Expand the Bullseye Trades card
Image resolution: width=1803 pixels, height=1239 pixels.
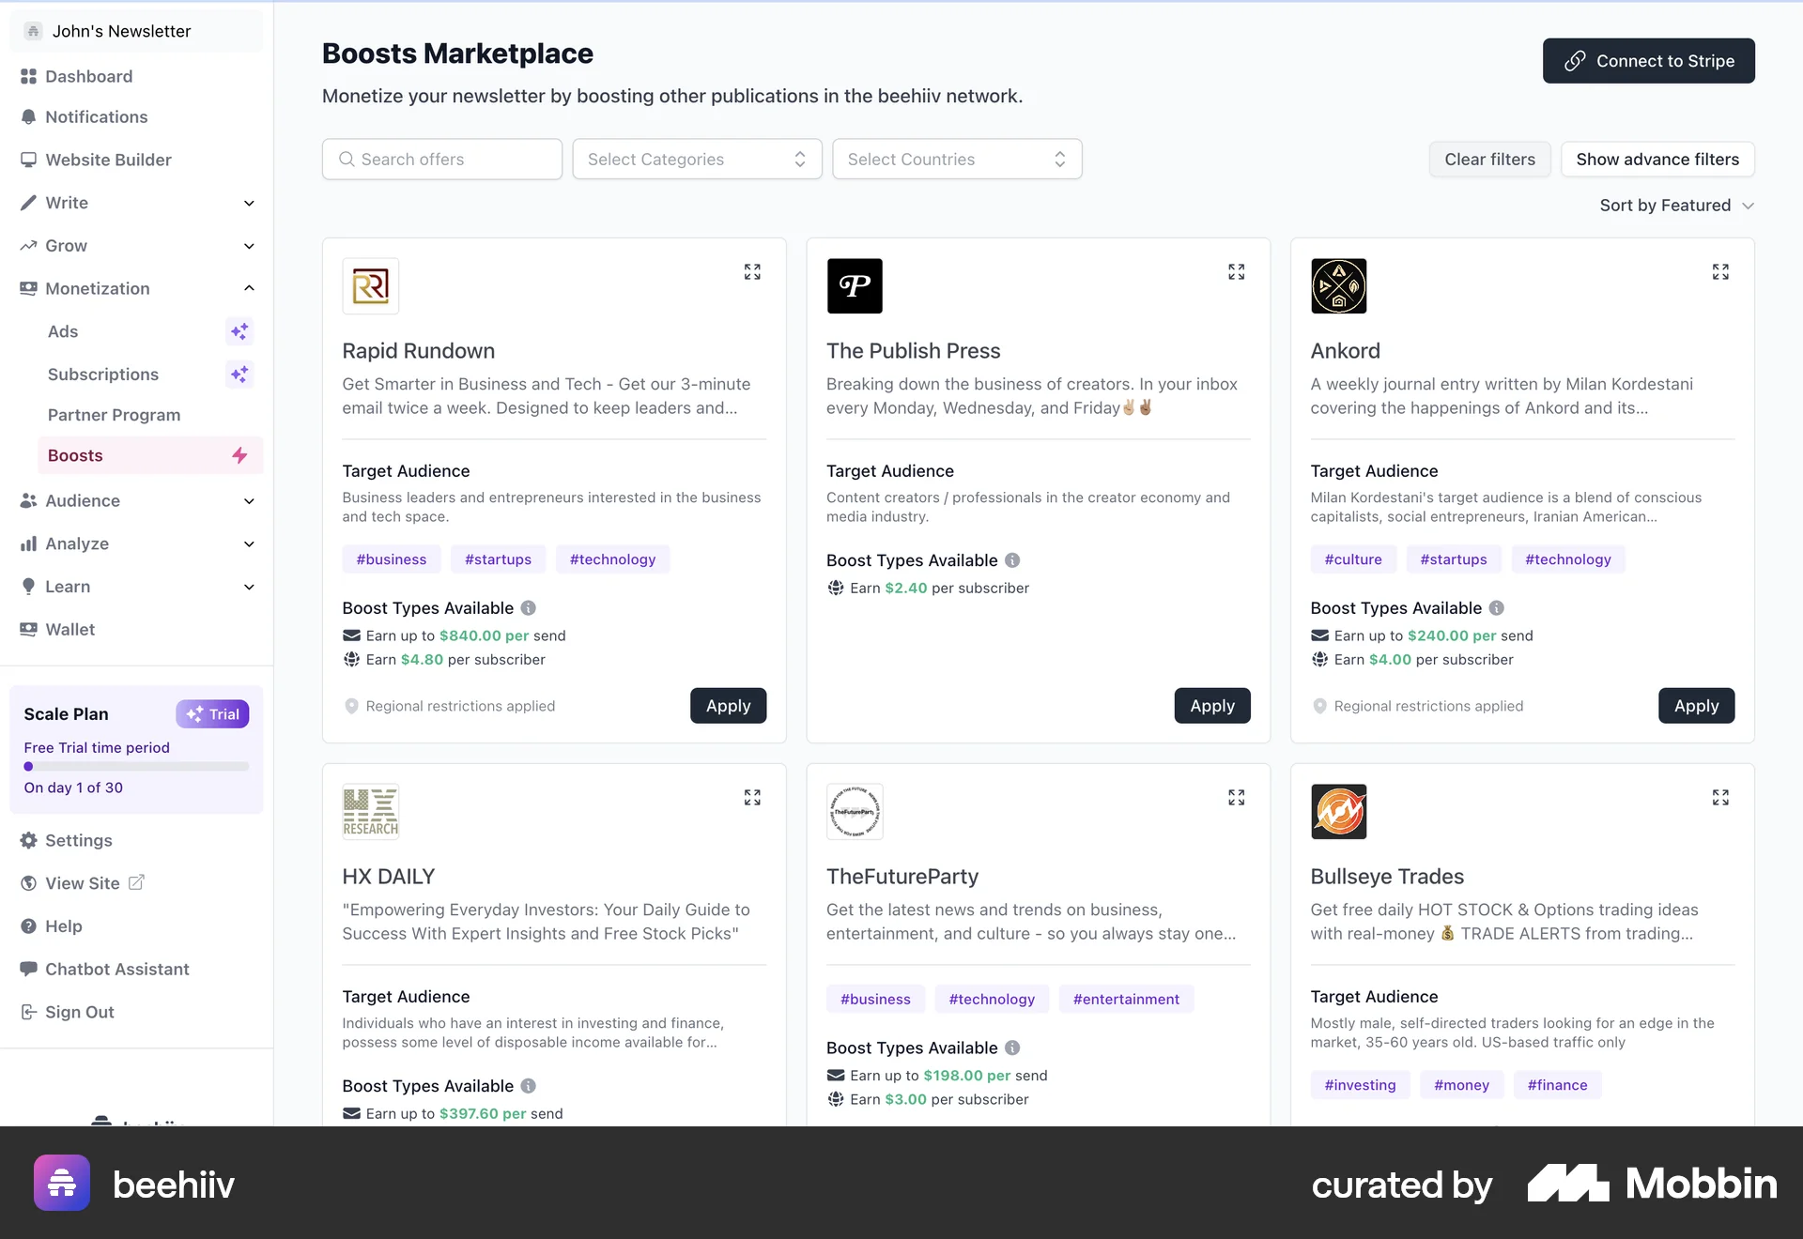coord(1720,798)
